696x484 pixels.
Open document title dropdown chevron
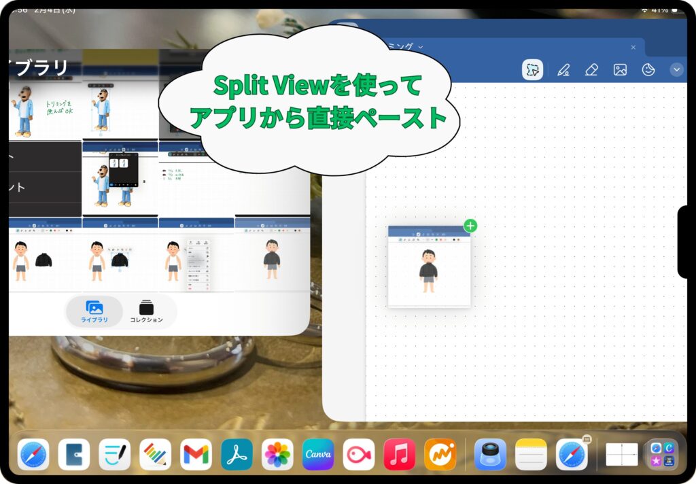pos(421,46)
